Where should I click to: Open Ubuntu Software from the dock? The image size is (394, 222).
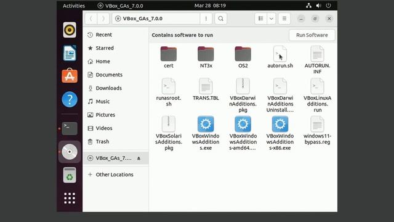click(x=70, y=76)
